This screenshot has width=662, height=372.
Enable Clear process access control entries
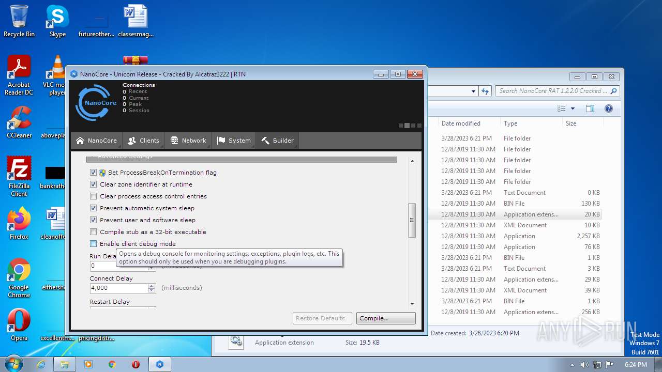(94, 196)
